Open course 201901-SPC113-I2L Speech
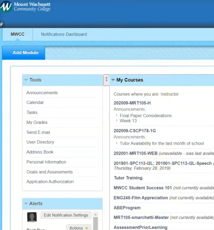The image size is (214, 230). 163,163
